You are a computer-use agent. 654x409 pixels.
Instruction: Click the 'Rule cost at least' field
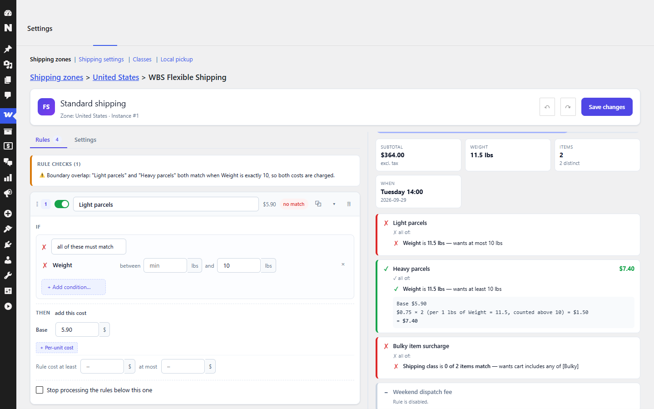tap(102, 366)
